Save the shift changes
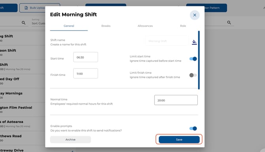 tap(179, 139)
